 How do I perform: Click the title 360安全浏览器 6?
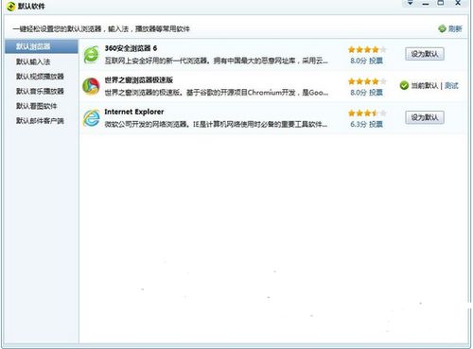[131, 48]
